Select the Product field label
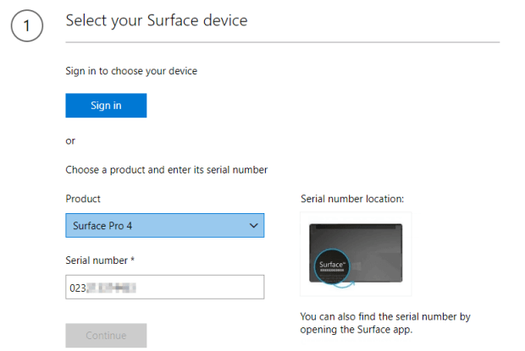525x351 pixels. tap(83, 199)
